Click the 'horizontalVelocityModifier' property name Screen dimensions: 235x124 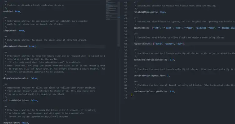[151, 91]
